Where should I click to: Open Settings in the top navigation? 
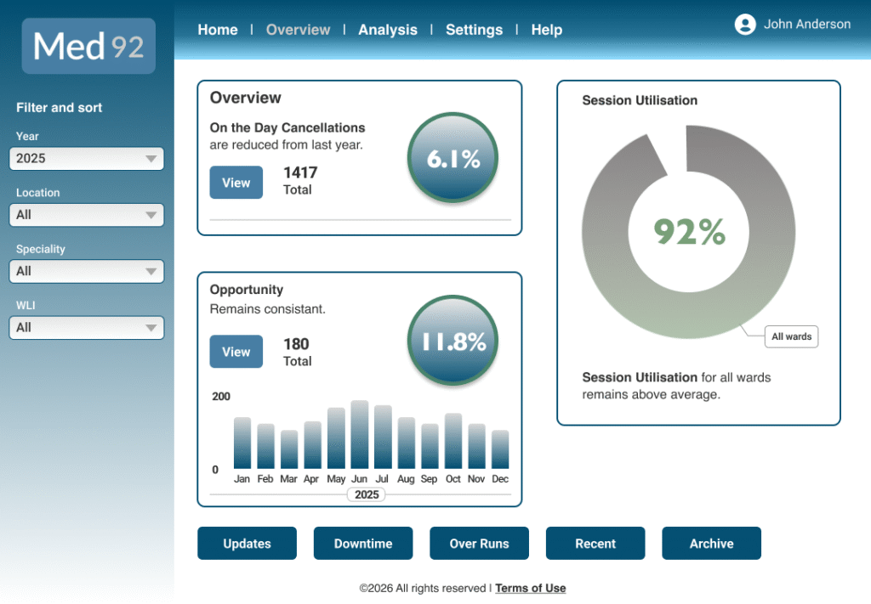tap(474, 30)
